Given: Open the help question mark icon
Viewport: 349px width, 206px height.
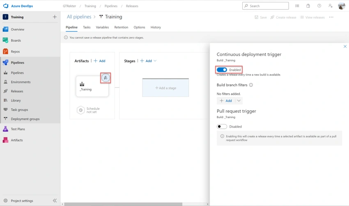Looking at the screenshot, I should [x=319, y=6].
